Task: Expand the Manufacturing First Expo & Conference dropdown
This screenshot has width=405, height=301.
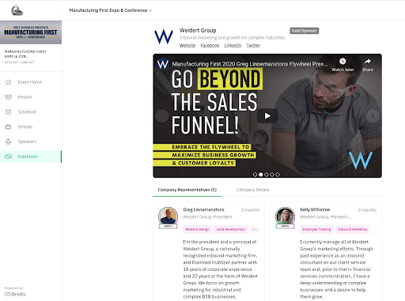Action: click(x=111, y=10)
